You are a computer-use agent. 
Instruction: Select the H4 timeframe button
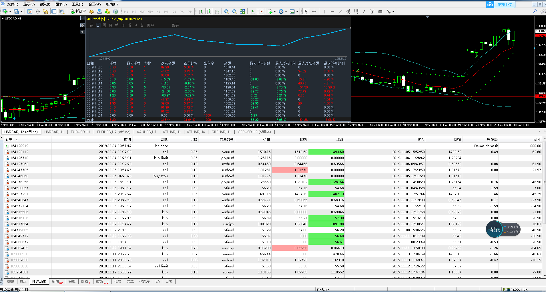[166, 11]
